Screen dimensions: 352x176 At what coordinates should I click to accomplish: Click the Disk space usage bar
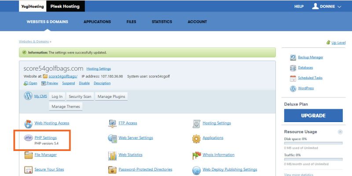coord(313,143)
